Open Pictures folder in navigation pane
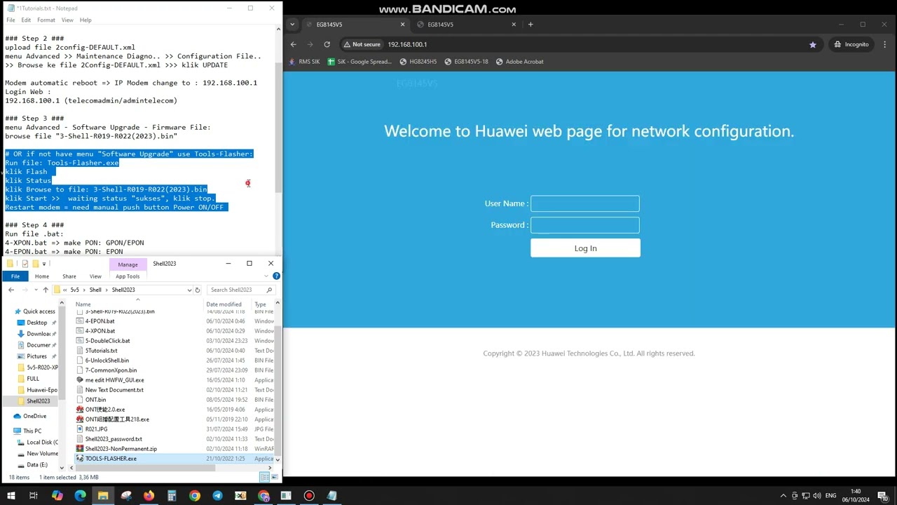Image resolution: width=897 pixels, height=505 pixels. [37, 356]
